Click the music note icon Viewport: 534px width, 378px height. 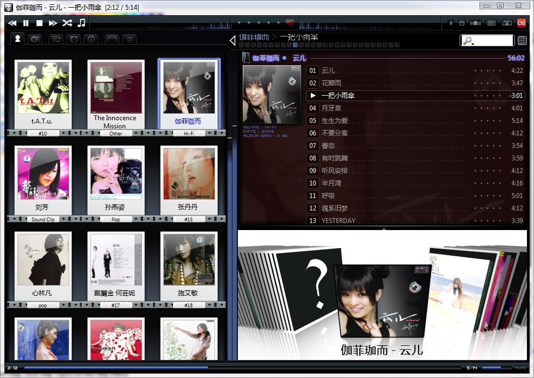[82, 23]
